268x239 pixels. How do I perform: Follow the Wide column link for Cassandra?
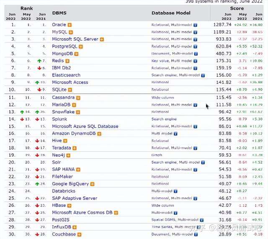coord(163,98)
